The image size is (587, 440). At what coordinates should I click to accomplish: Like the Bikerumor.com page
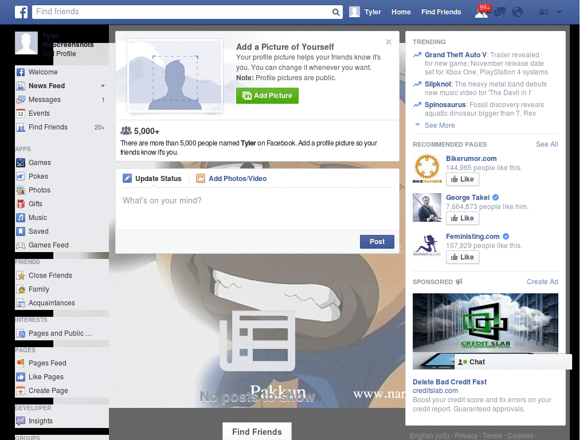pos(463,179)
